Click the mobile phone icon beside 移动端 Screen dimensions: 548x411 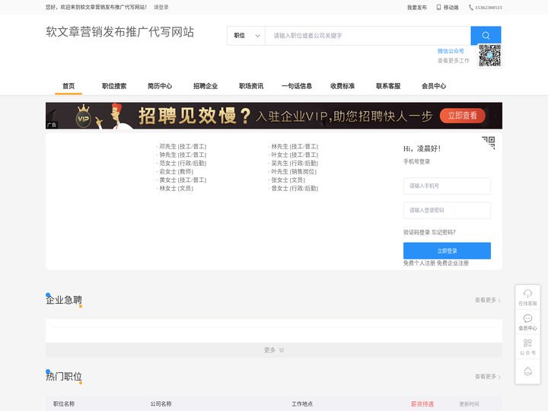click(438, 7)
